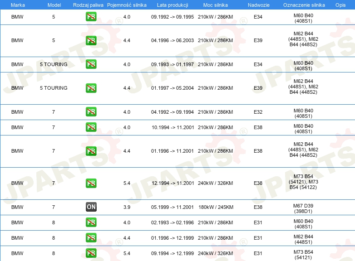Click the Lata produkcji column header
The image size is (355, 261).
(x=173, y=5)
